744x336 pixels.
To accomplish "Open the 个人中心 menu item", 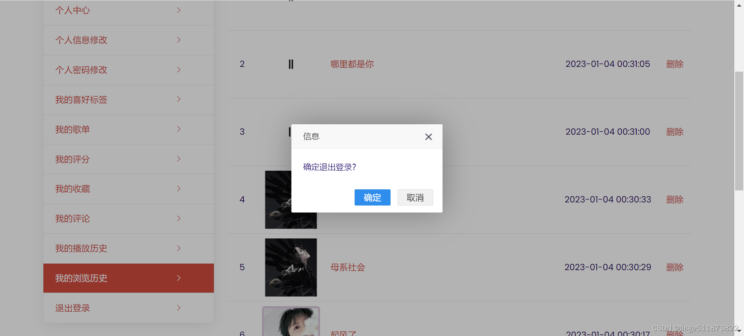I will [129, 10].
